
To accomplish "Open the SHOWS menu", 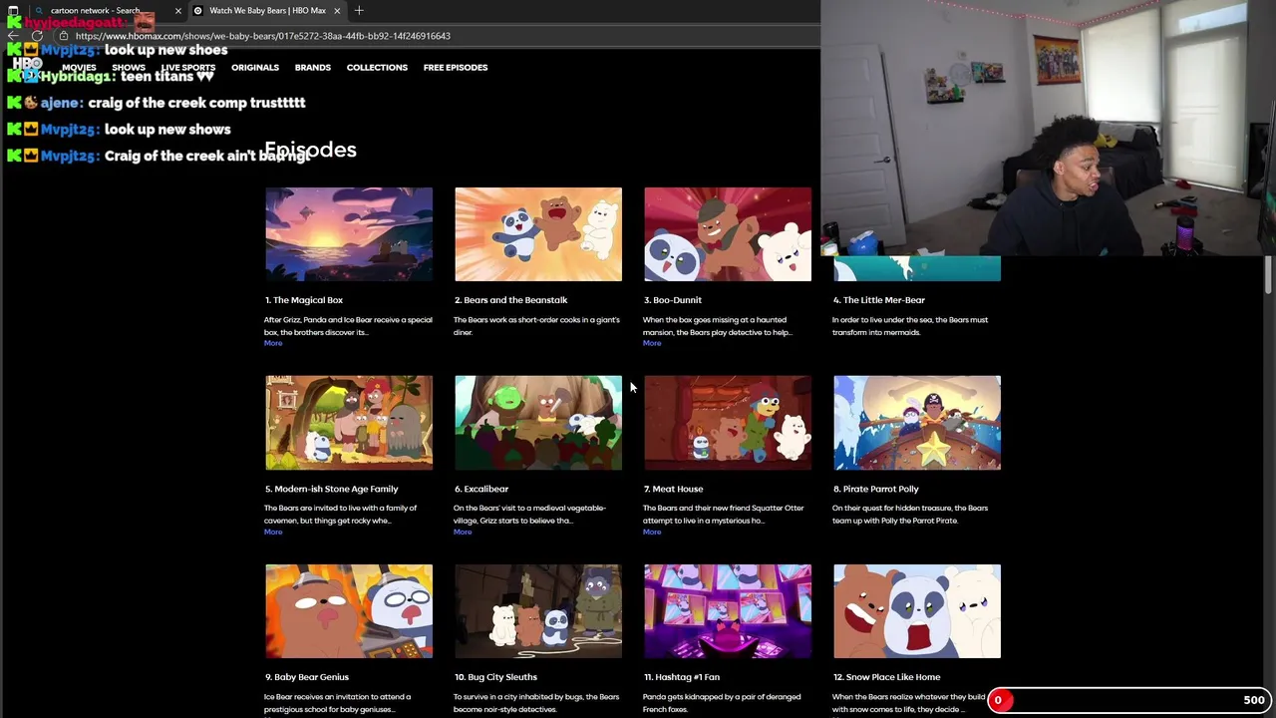I will point(129,68).
